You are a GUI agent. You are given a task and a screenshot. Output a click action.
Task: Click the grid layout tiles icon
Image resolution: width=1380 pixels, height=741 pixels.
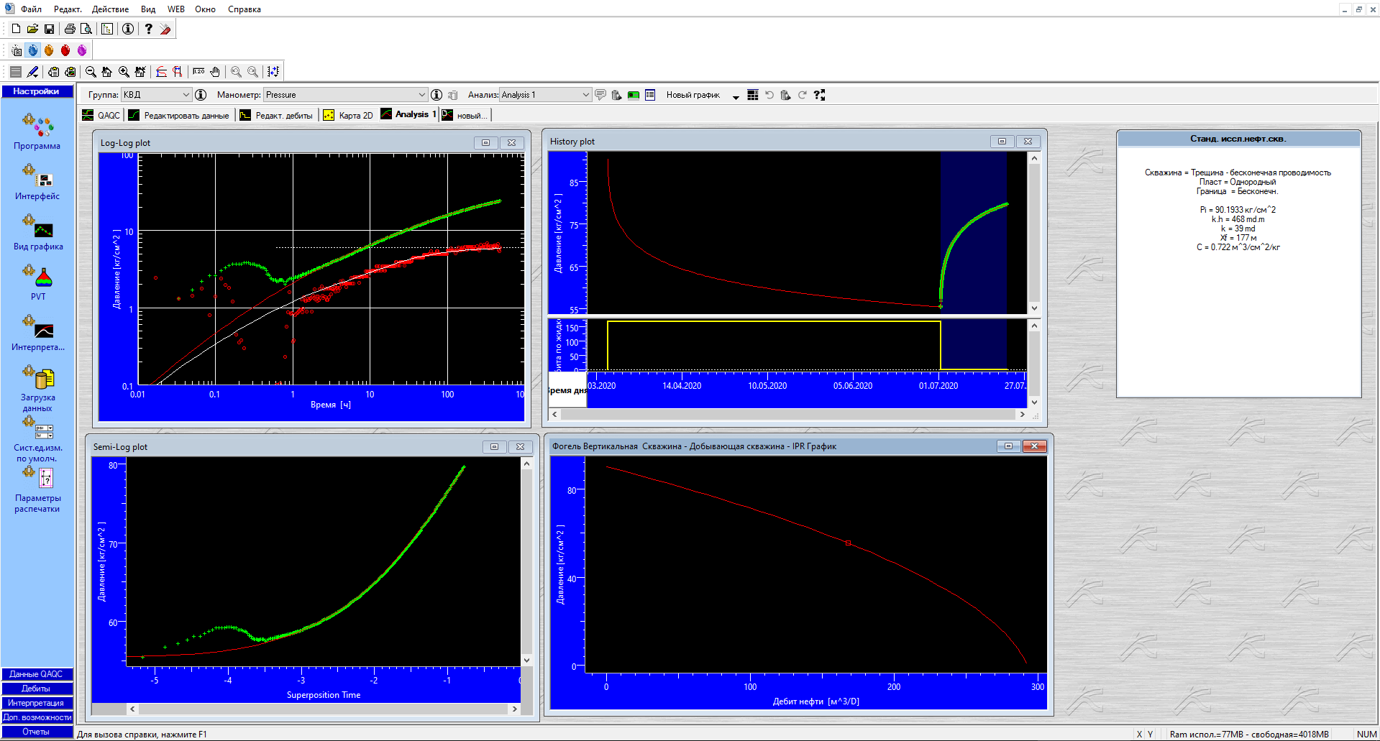pyautogui.click(x=753, y=95)
